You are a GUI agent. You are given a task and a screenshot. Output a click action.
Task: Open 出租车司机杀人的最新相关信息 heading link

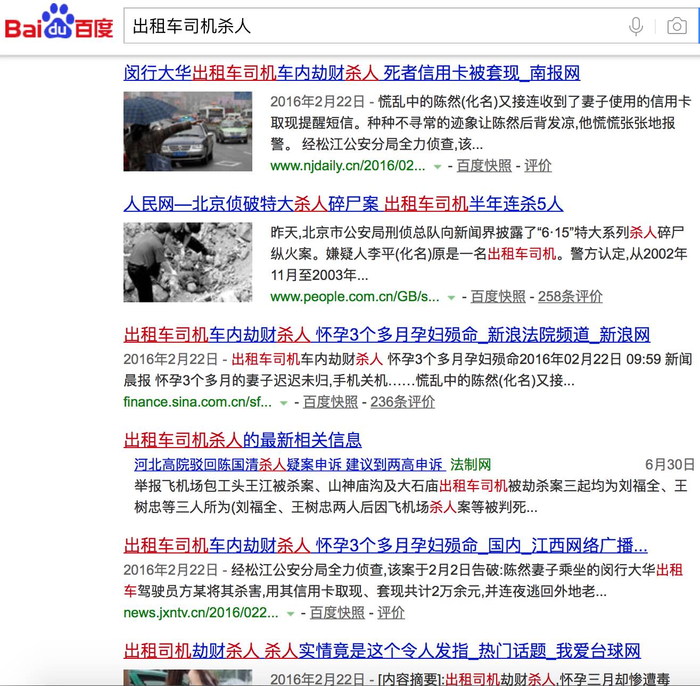coord(243,440)
